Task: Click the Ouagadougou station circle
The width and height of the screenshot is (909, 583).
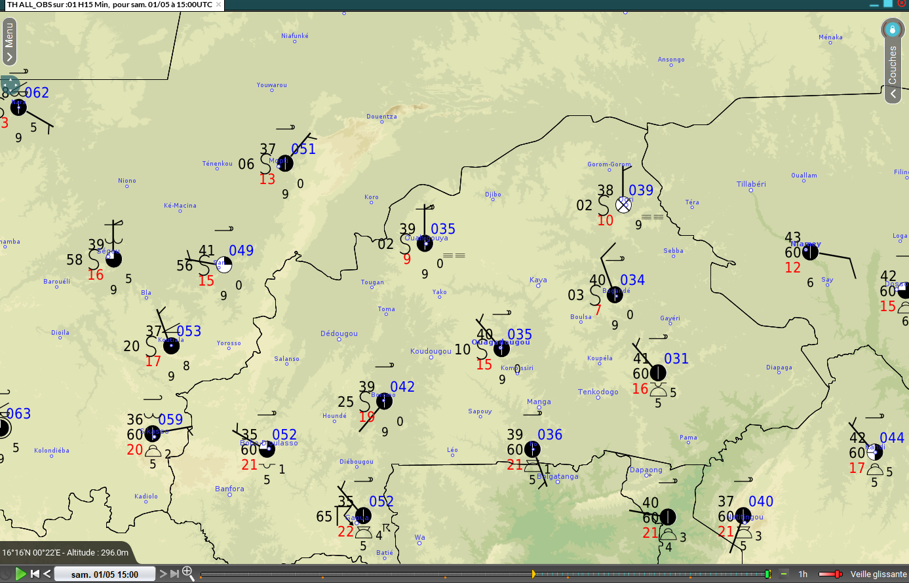Action: 501,348
